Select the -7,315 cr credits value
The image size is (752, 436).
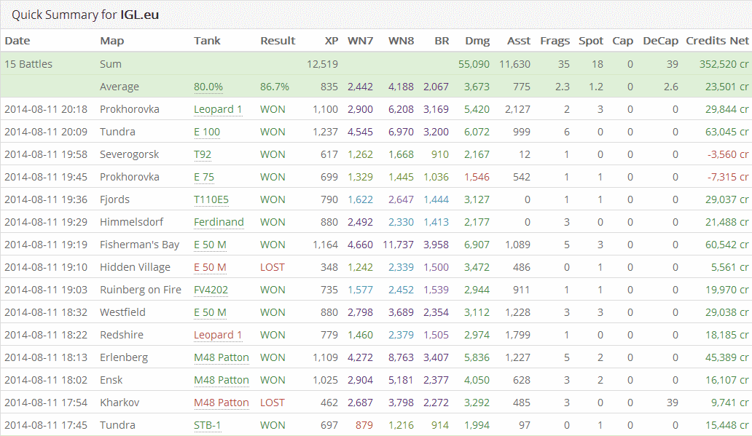(x=727, y=177)
